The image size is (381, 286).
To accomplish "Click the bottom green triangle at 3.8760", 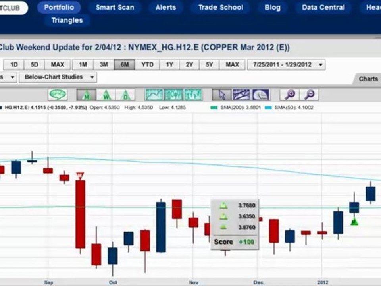I will tap(223, 227).
